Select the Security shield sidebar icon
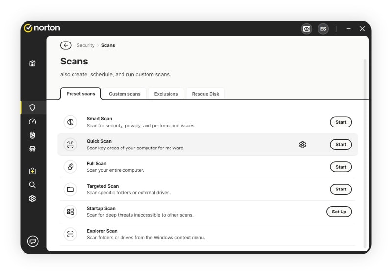Screen dimensions: 392x275 [x=32, y=107]
